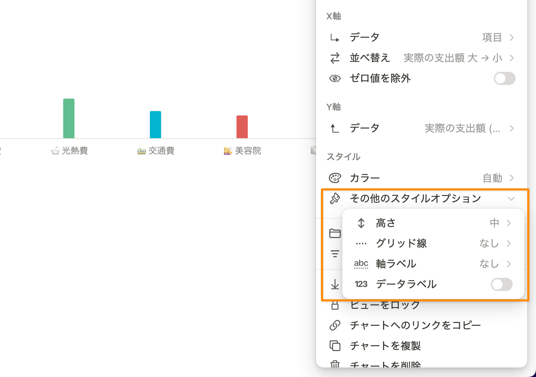The image size is (536, 377).
Task: Open the 軸ラベル option set to なし
Action: pyautogui.click(x=433, y=264)
